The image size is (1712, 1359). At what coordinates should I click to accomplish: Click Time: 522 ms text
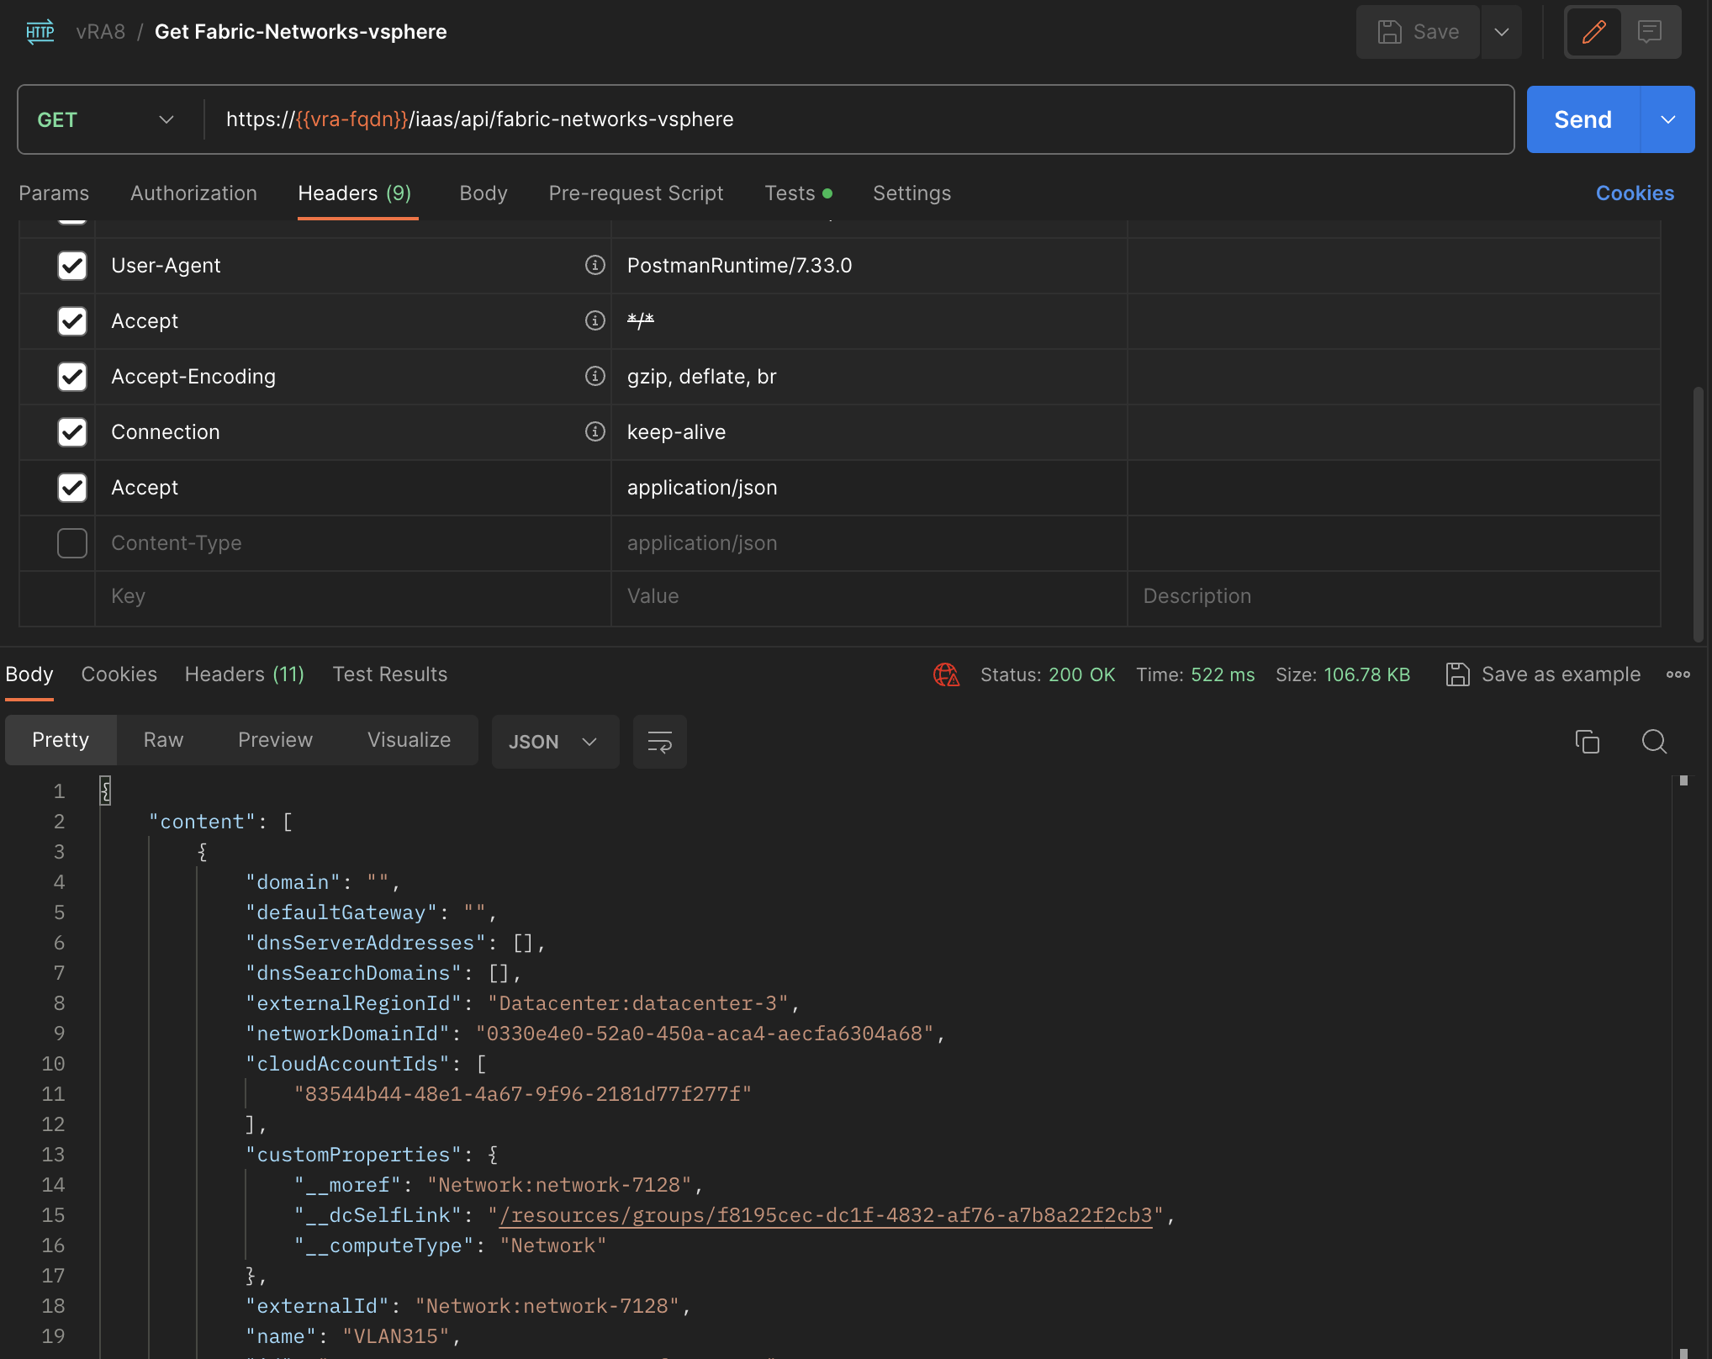click(x=1195, y=674)
